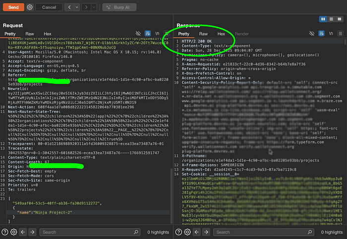
Task: Jump to previous search match in Request
Action: [23, 232]
